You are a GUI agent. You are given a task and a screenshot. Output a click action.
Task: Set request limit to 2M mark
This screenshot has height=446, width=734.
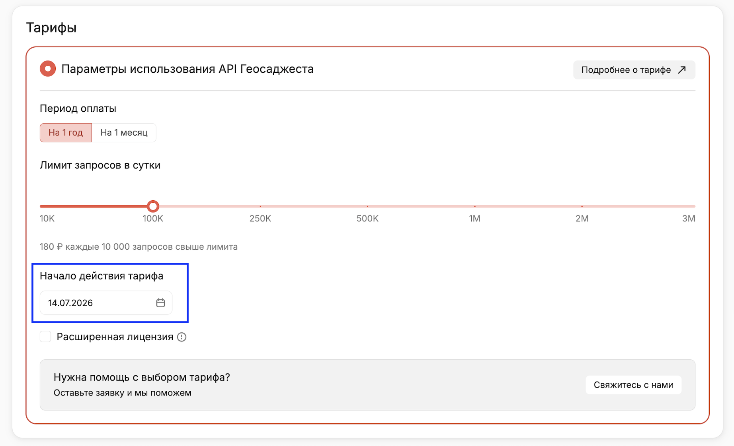[x=582, y=206]
